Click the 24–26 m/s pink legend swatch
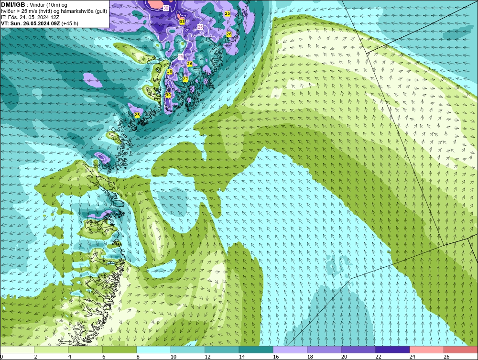This screenshot has width=478, height=360. 427,349
